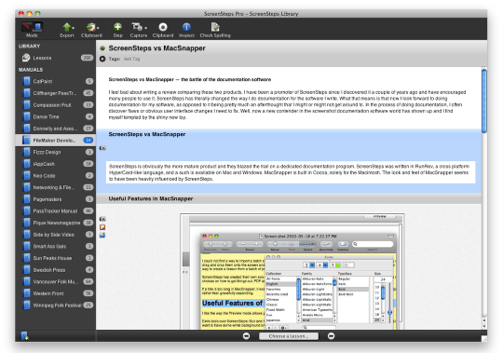The height and width of the screenshot is (353, 503).
Task: Click the step text box about mature product
Action: click(x=291, y=172)
